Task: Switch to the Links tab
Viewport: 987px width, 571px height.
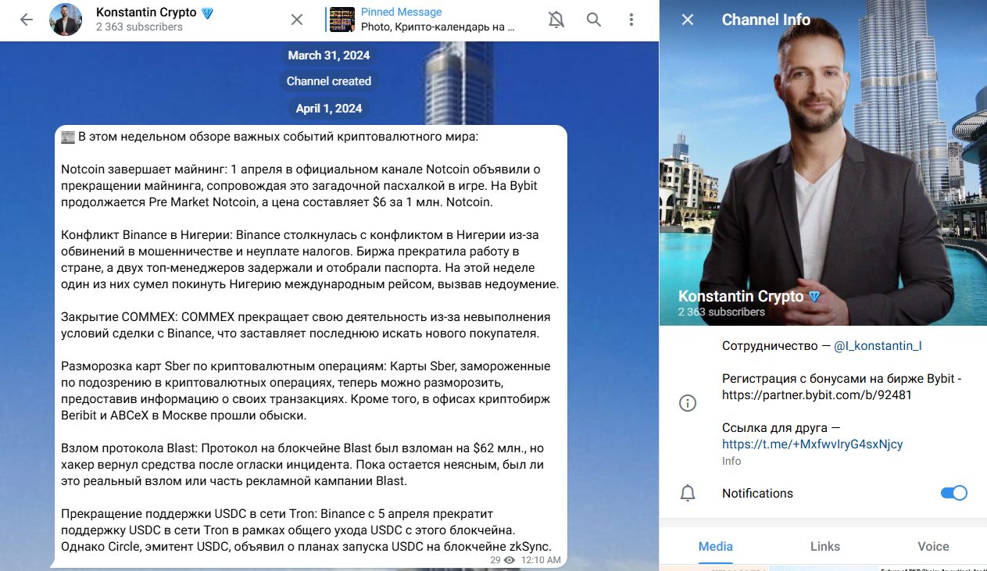Action: [824, 547]
